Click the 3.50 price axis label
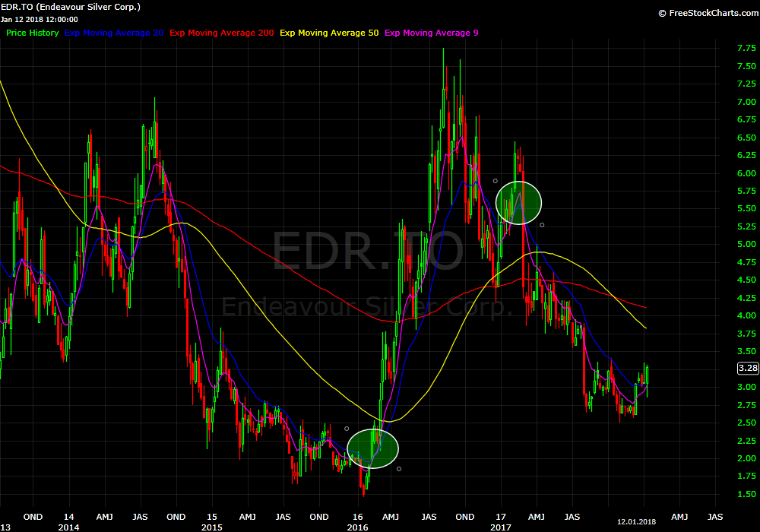Screen dimensions: 760x532 point(746,351)
